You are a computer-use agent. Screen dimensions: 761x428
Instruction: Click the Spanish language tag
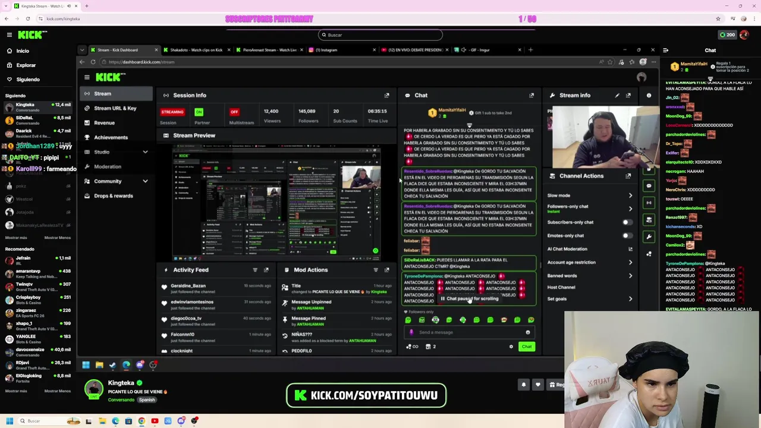click(x=147, y=400)
